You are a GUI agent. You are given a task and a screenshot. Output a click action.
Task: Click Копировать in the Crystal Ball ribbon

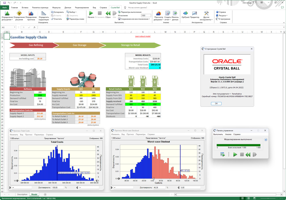point(57,12)
